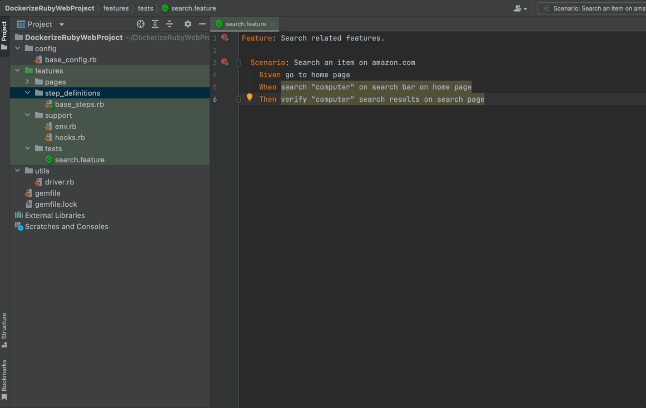The image size is (646, 408).
Task: Open the intention actions lightbulb on line 6
Action: pyautogui.click(x=250, y=97)
